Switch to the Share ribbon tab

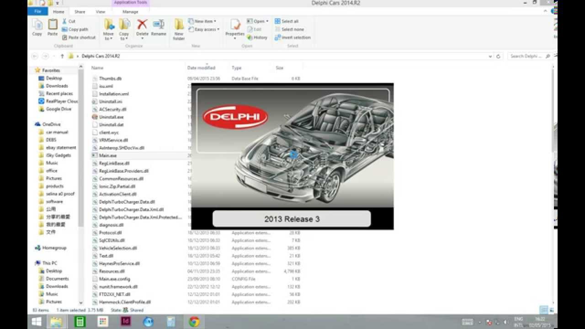(x=80, y=12)
